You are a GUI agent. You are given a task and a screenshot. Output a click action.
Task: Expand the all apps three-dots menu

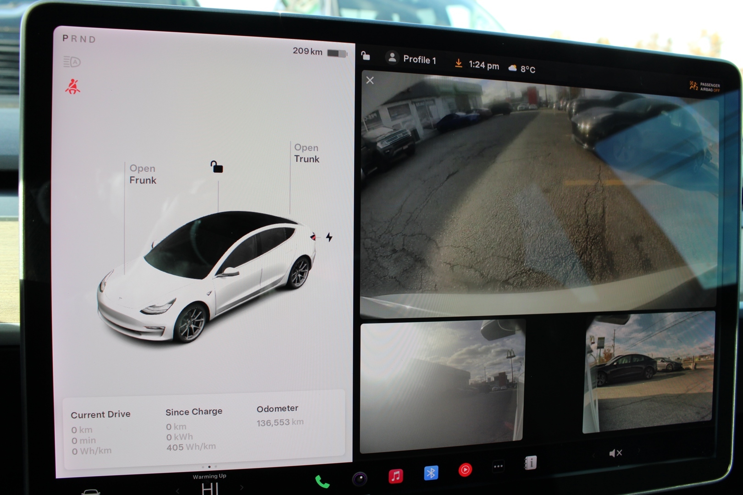[x=498, y=467]
